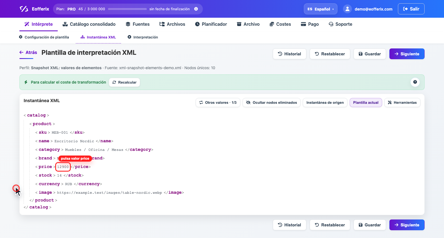This screenshot has height=238, width=444.
Task: Click the currency value RUB
Action: (x=69, y=184)
